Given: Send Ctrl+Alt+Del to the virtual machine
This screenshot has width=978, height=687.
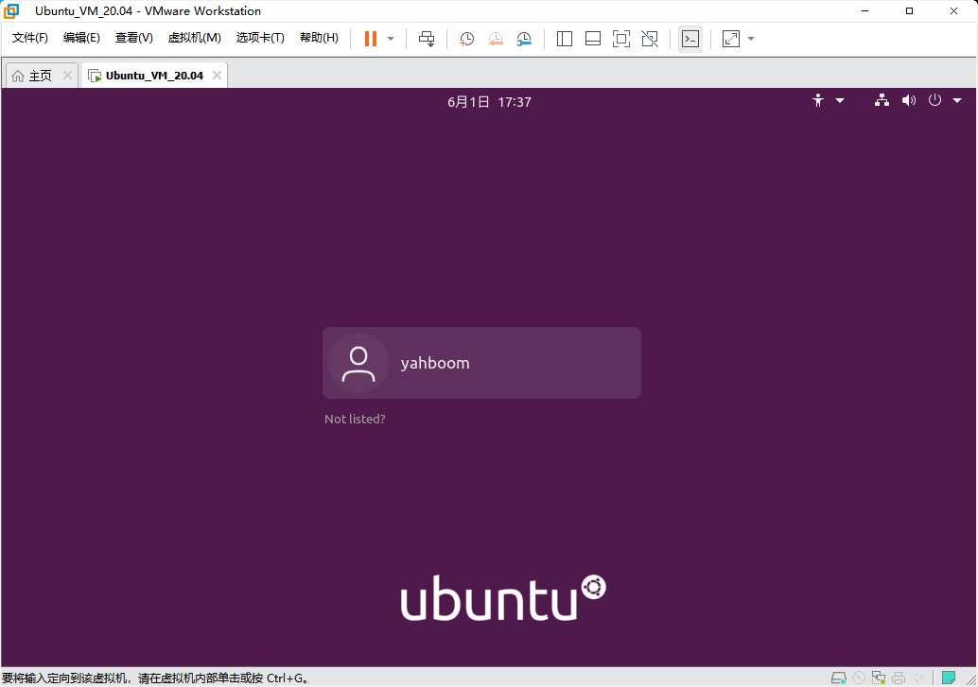Looking at the screenshot, I should [427, 39].
